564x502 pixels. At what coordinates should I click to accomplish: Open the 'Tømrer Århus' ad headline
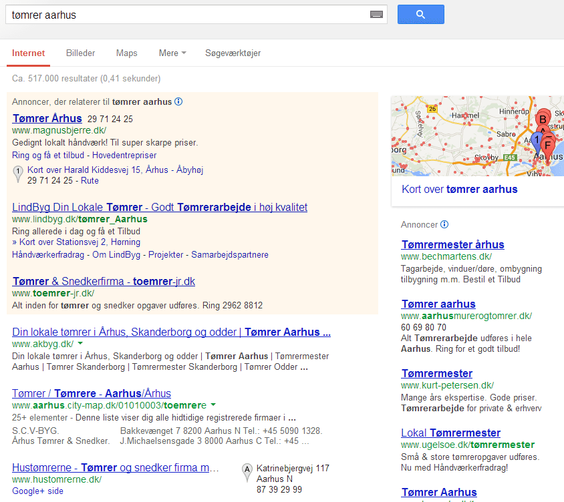coord(47,118)
